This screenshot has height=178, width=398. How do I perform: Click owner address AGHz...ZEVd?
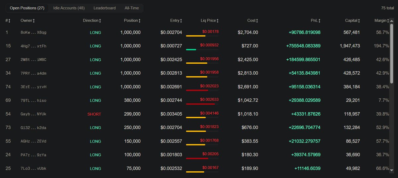click(33, 141)
